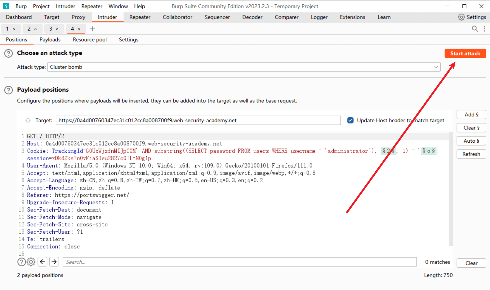Viewport: 490px width, 290px height.
Task: Click the Add § button
Action: pyautogui.click(x=471, y=115)
